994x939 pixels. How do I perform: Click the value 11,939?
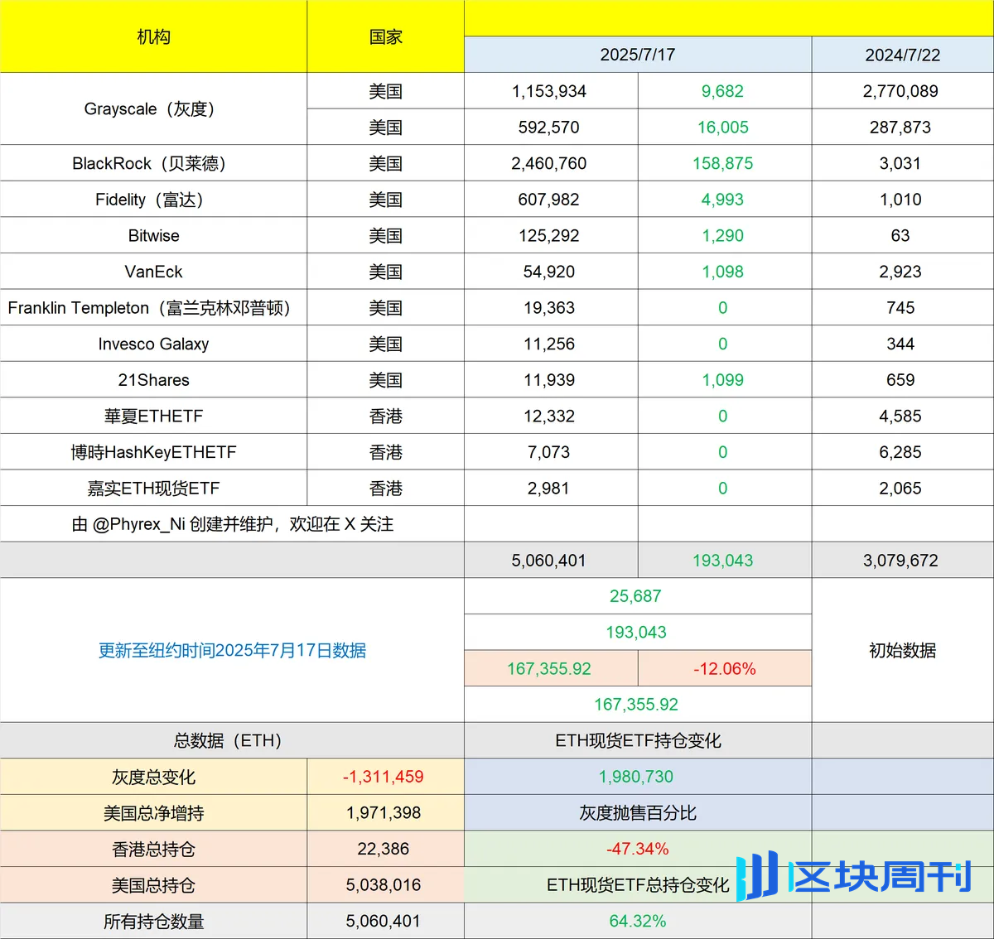point(549,380)
